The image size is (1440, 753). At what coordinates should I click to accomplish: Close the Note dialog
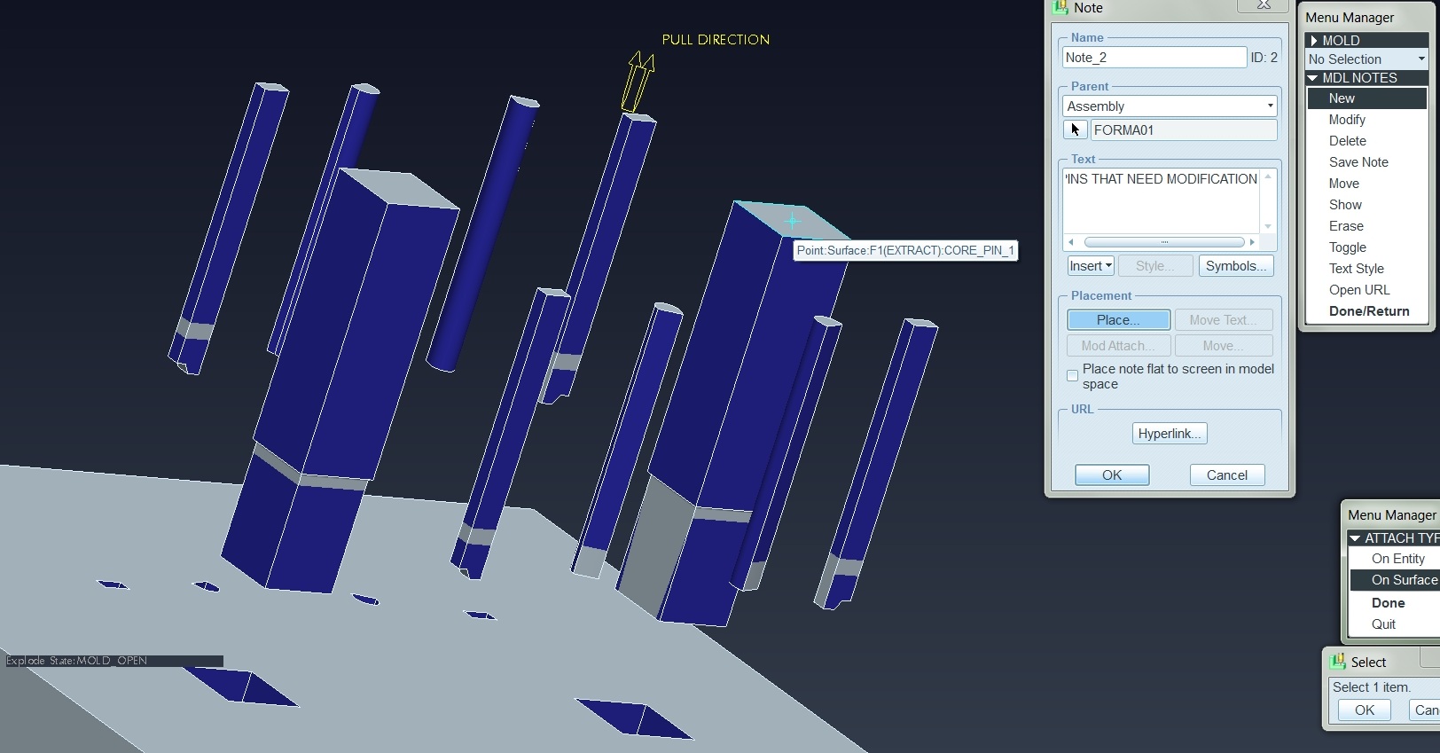[1264, 5]
